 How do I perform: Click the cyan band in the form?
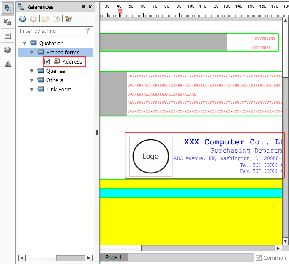[x=191, y=193]
